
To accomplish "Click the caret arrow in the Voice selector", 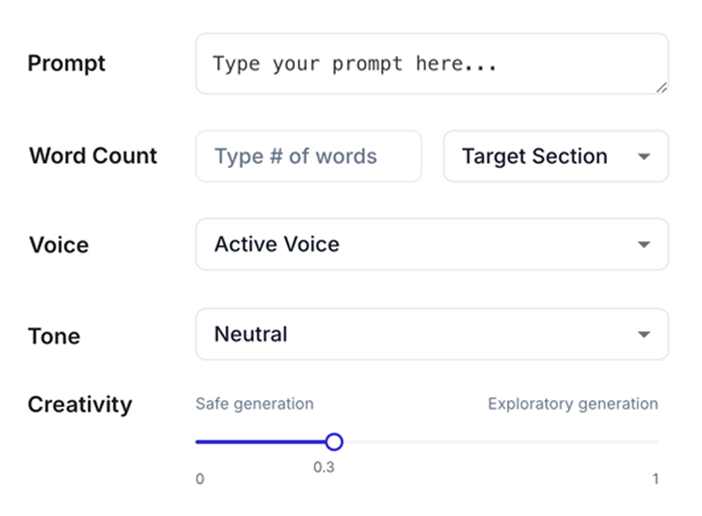I will (x=643, y=244).
